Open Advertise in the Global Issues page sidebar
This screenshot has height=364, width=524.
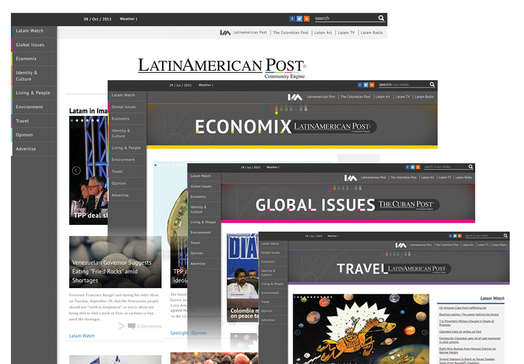pyautogui.click(x=204, y=264)
